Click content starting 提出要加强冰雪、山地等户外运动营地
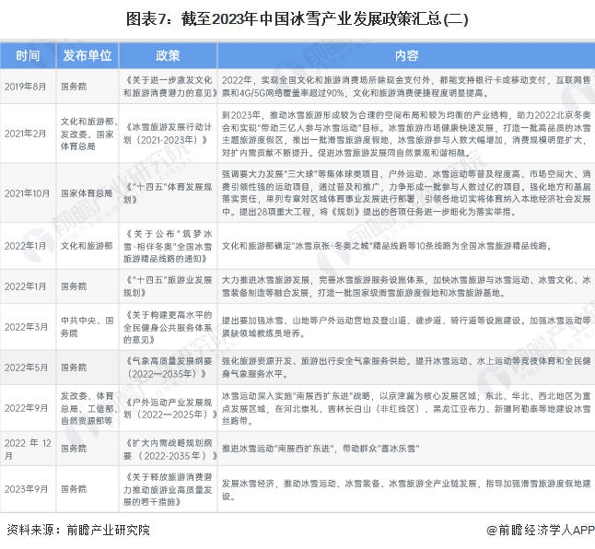This screenshot has width=595, height=549. coord(406,327)
